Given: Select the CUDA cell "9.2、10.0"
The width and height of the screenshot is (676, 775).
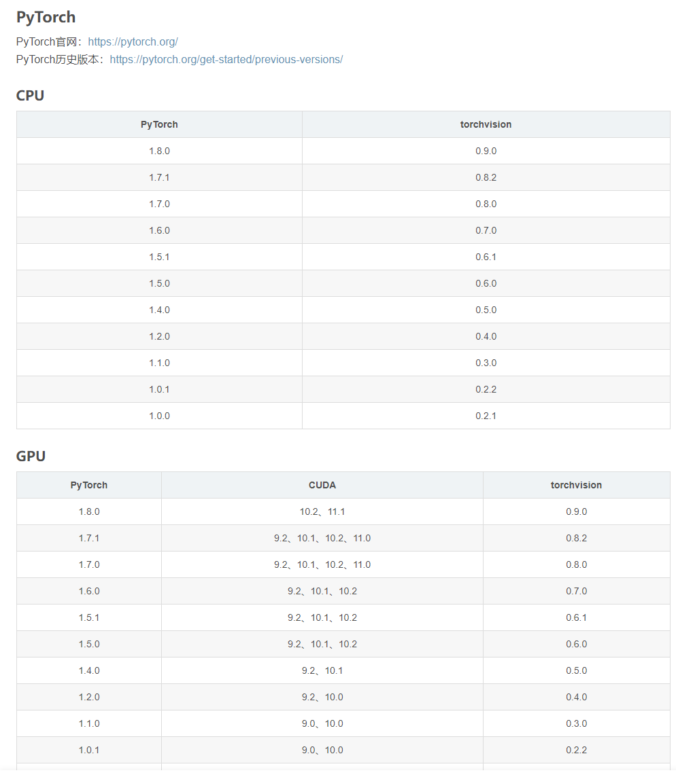Looking at the screenshot, I should coord(322,697).
